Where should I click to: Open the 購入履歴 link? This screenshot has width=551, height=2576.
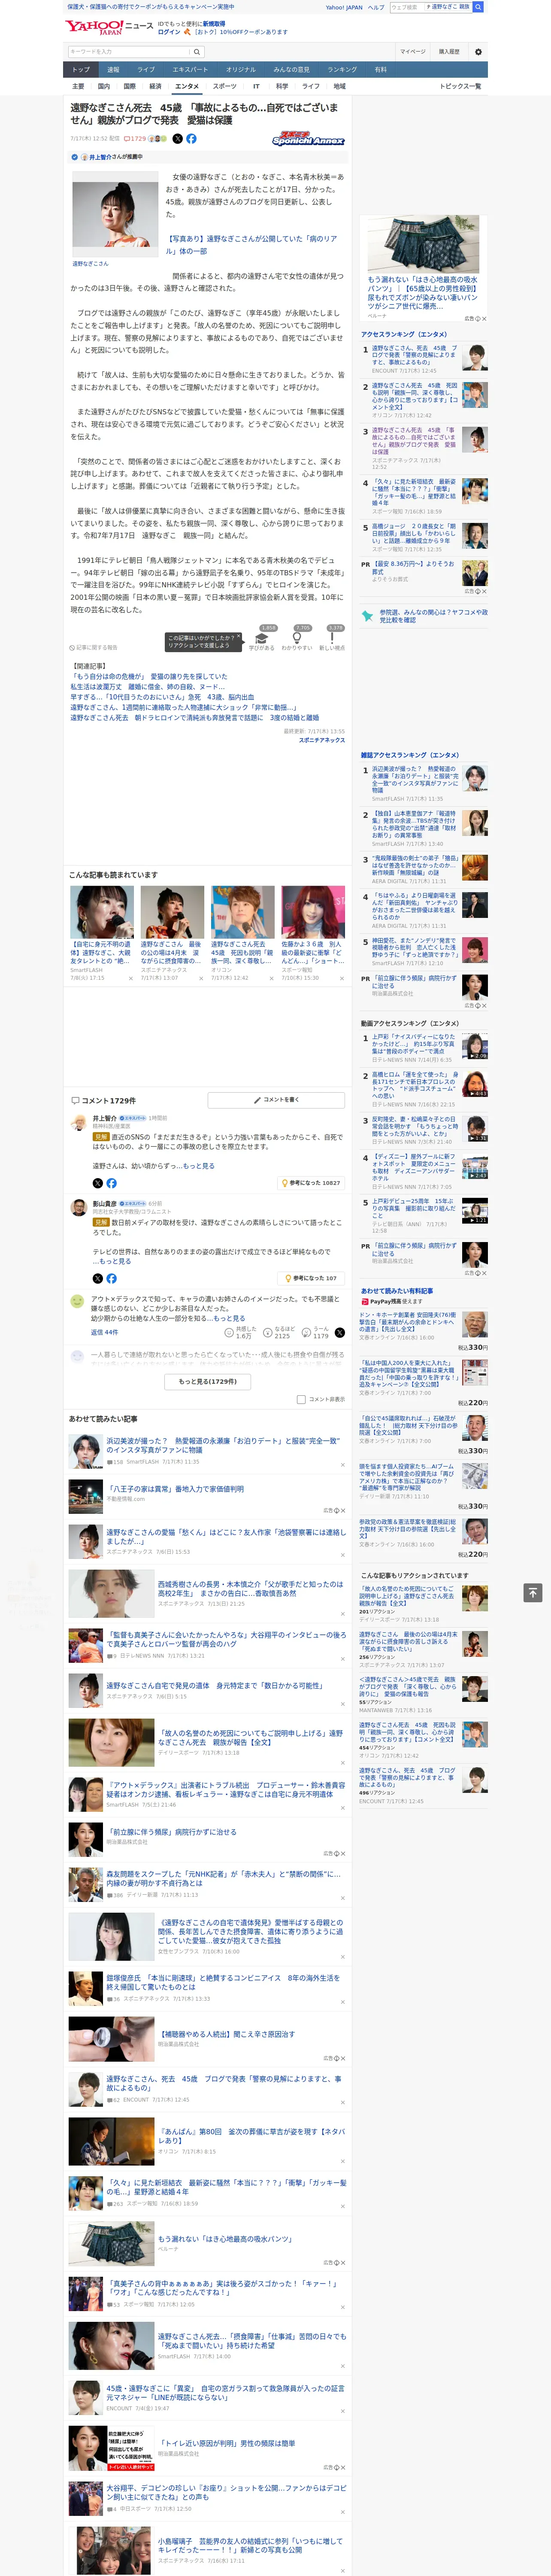tap(449, 51)
